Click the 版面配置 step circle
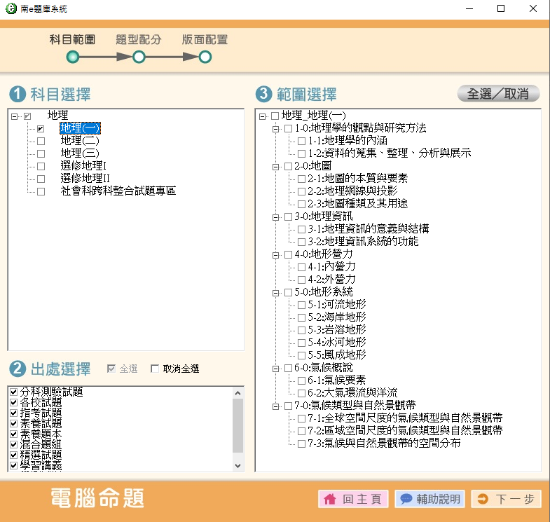Screen dimensions: 550x522 205,57
